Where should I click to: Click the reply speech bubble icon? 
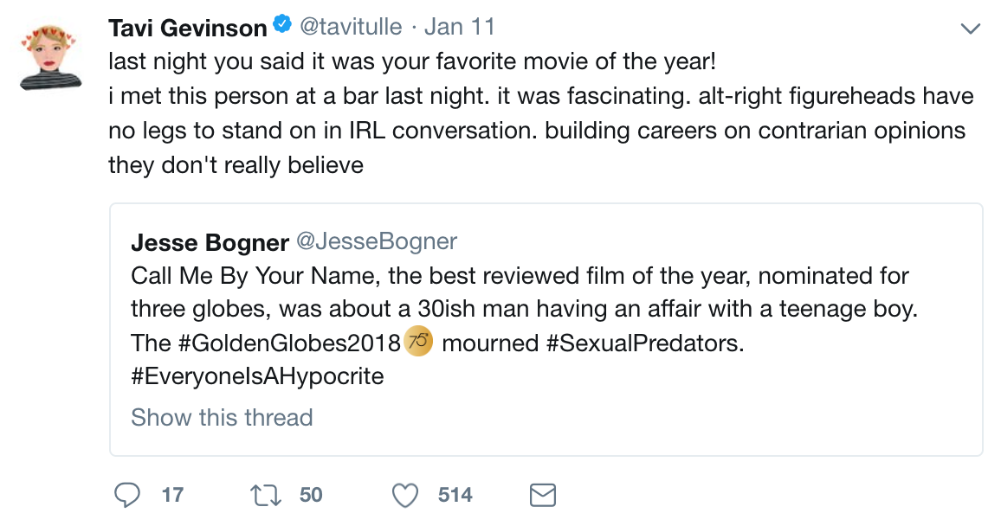126,495
